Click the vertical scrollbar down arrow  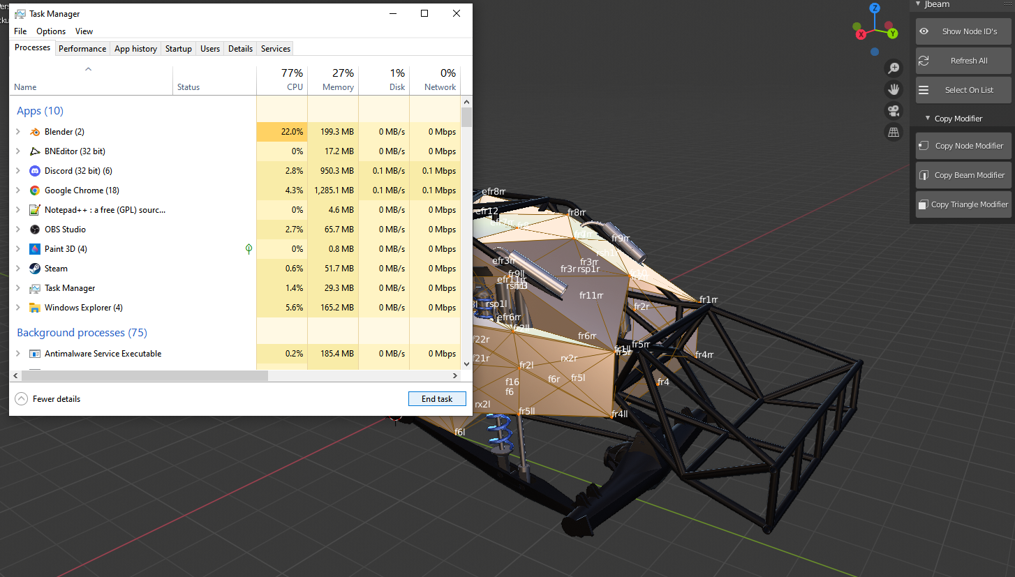point(467,364)
